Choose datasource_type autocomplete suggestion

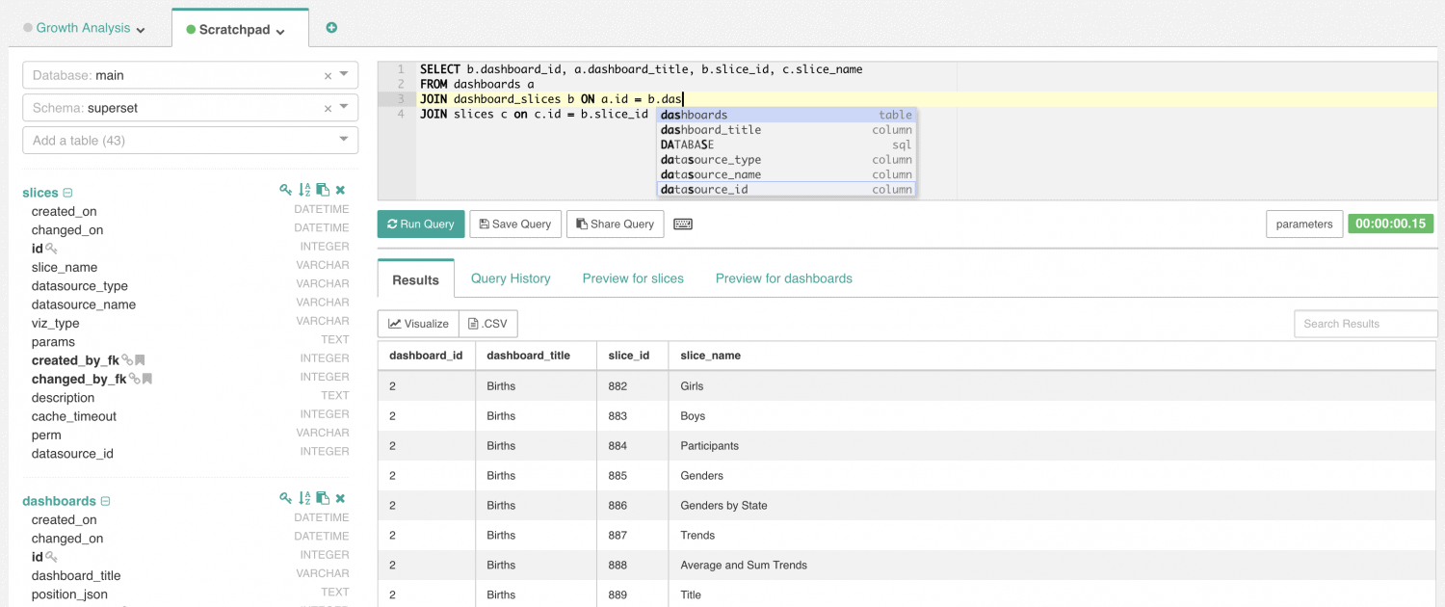(x=786, y=160)
